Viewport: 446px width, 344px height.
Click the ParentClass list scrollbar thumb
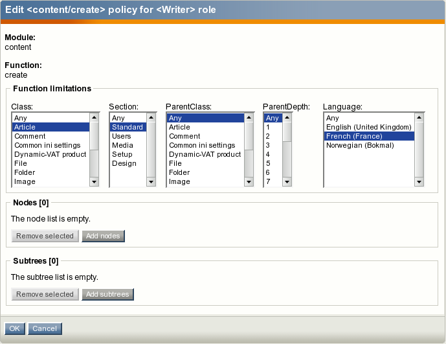(x=249, y=136)
